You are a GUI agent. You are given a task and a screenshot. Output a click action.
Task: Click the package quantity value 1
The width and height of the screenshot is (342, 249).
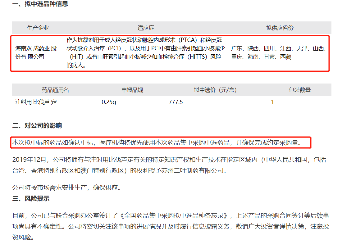[272, 102]
